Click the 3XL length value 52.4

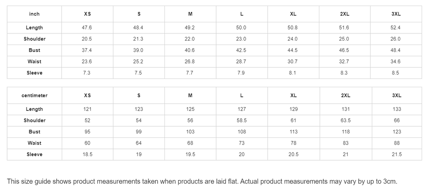396,27
